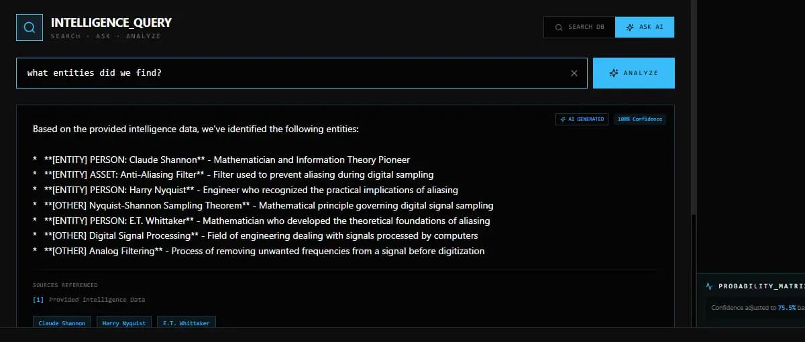Screen dimensions: 805x342
Task: Click the Nyquist-Shannon Sampling Theorem entry
Action: coord(268,205)
